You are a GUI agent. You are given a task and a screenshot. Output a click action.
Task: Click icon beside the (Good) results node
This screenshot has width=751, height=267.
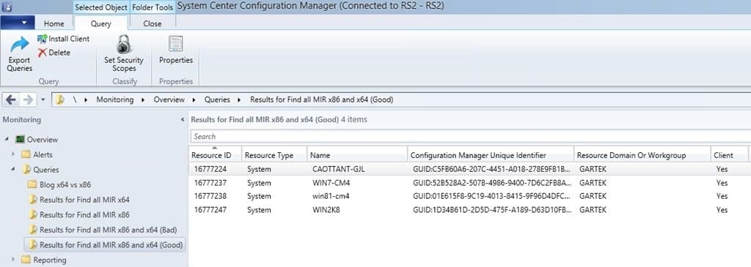click(32, 244)
